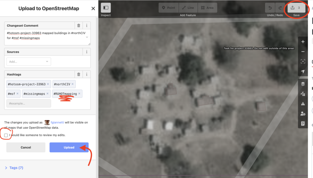Click the zoom in plus icon
This screenshot has width=313, height=178.
point(303,42)
